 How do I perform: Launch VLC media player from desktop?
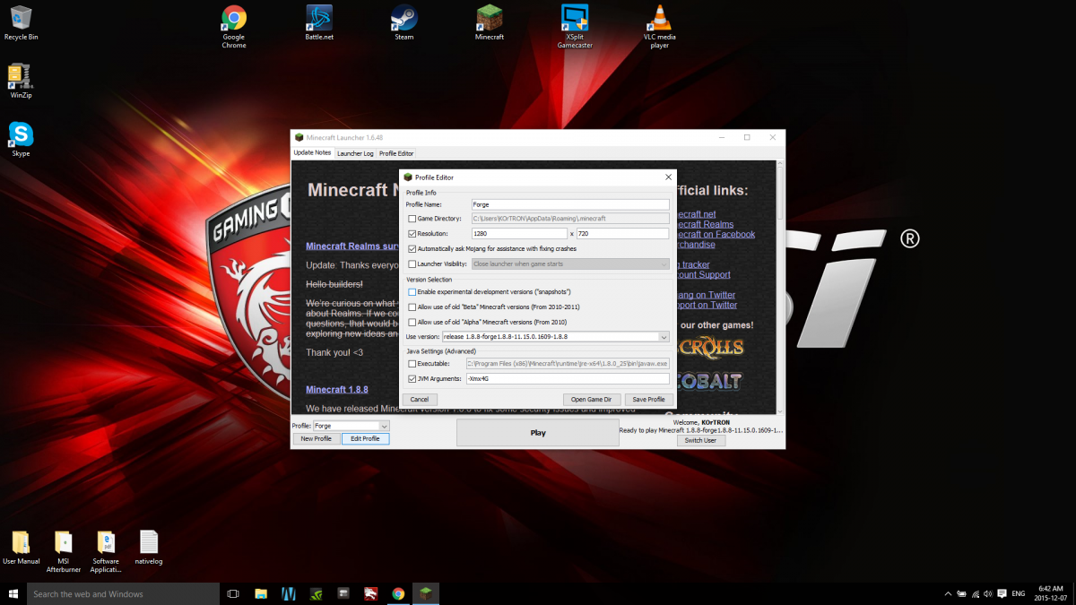point(660,27)
